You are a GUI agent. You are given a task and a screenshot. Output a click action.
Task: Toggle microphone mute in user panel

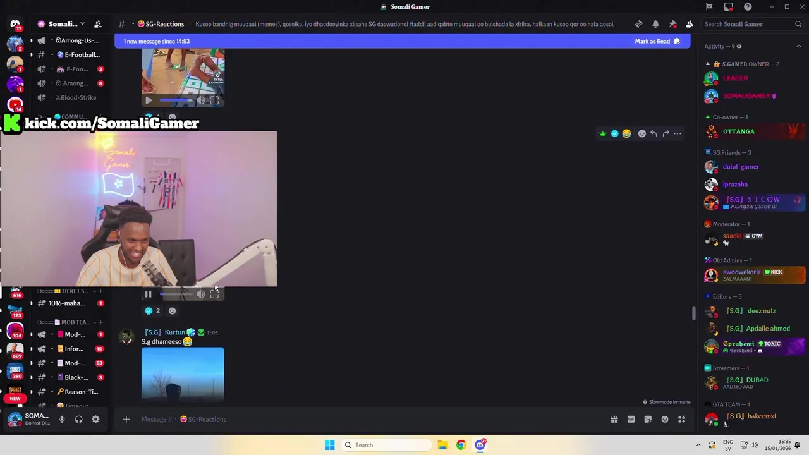(x=61, y=419)
